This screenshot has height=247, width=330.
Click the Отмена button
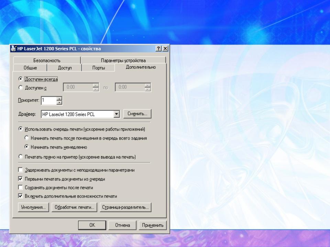pos(122,225)
